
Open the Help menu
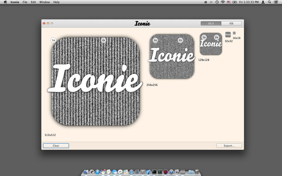[x=56, y=2]
